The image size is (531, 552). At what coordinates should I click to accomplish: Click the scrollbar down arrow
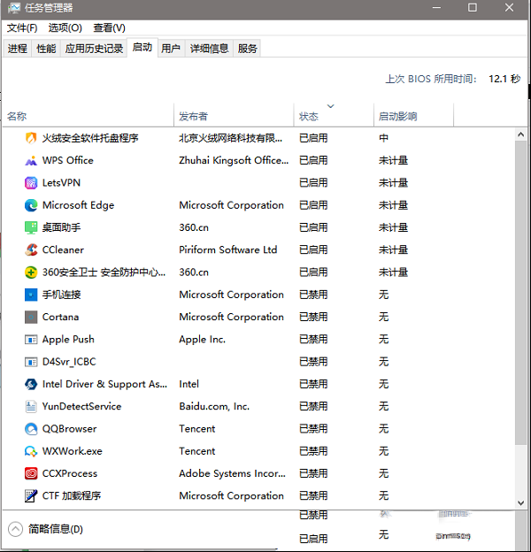click(x=520, y=502)
